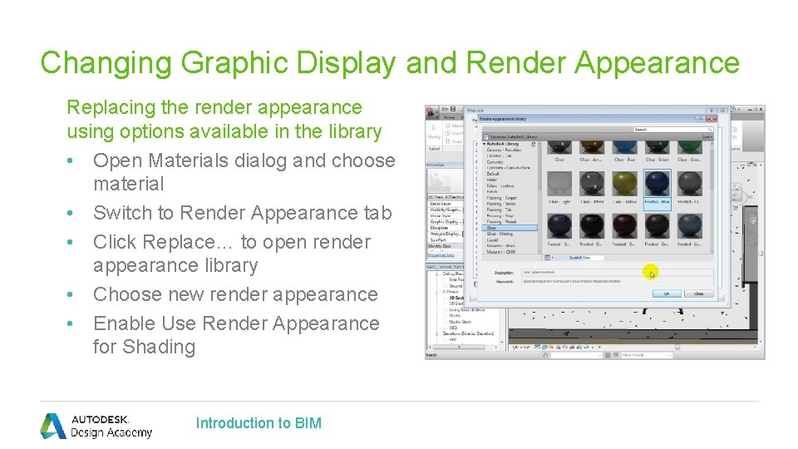Select the Flooring - Carpet category

501,198
